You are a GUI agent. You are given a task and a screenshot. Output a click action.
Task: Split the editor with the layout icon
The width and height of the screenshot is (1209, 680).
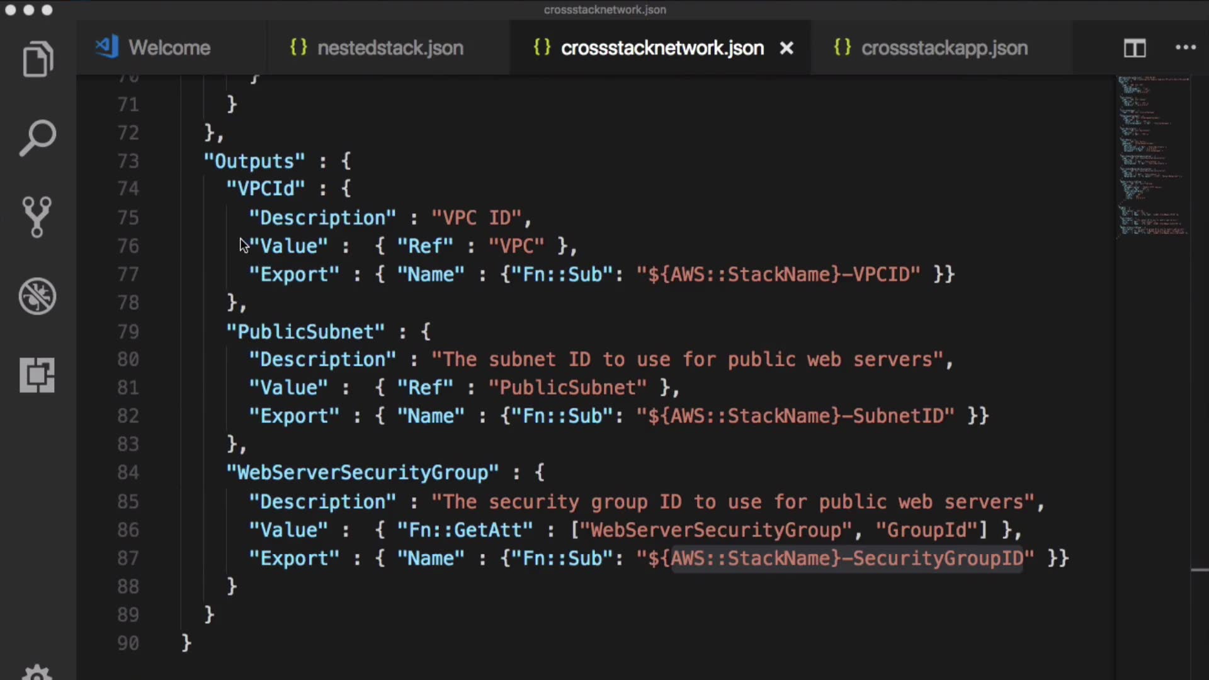tap(1135, 48)
